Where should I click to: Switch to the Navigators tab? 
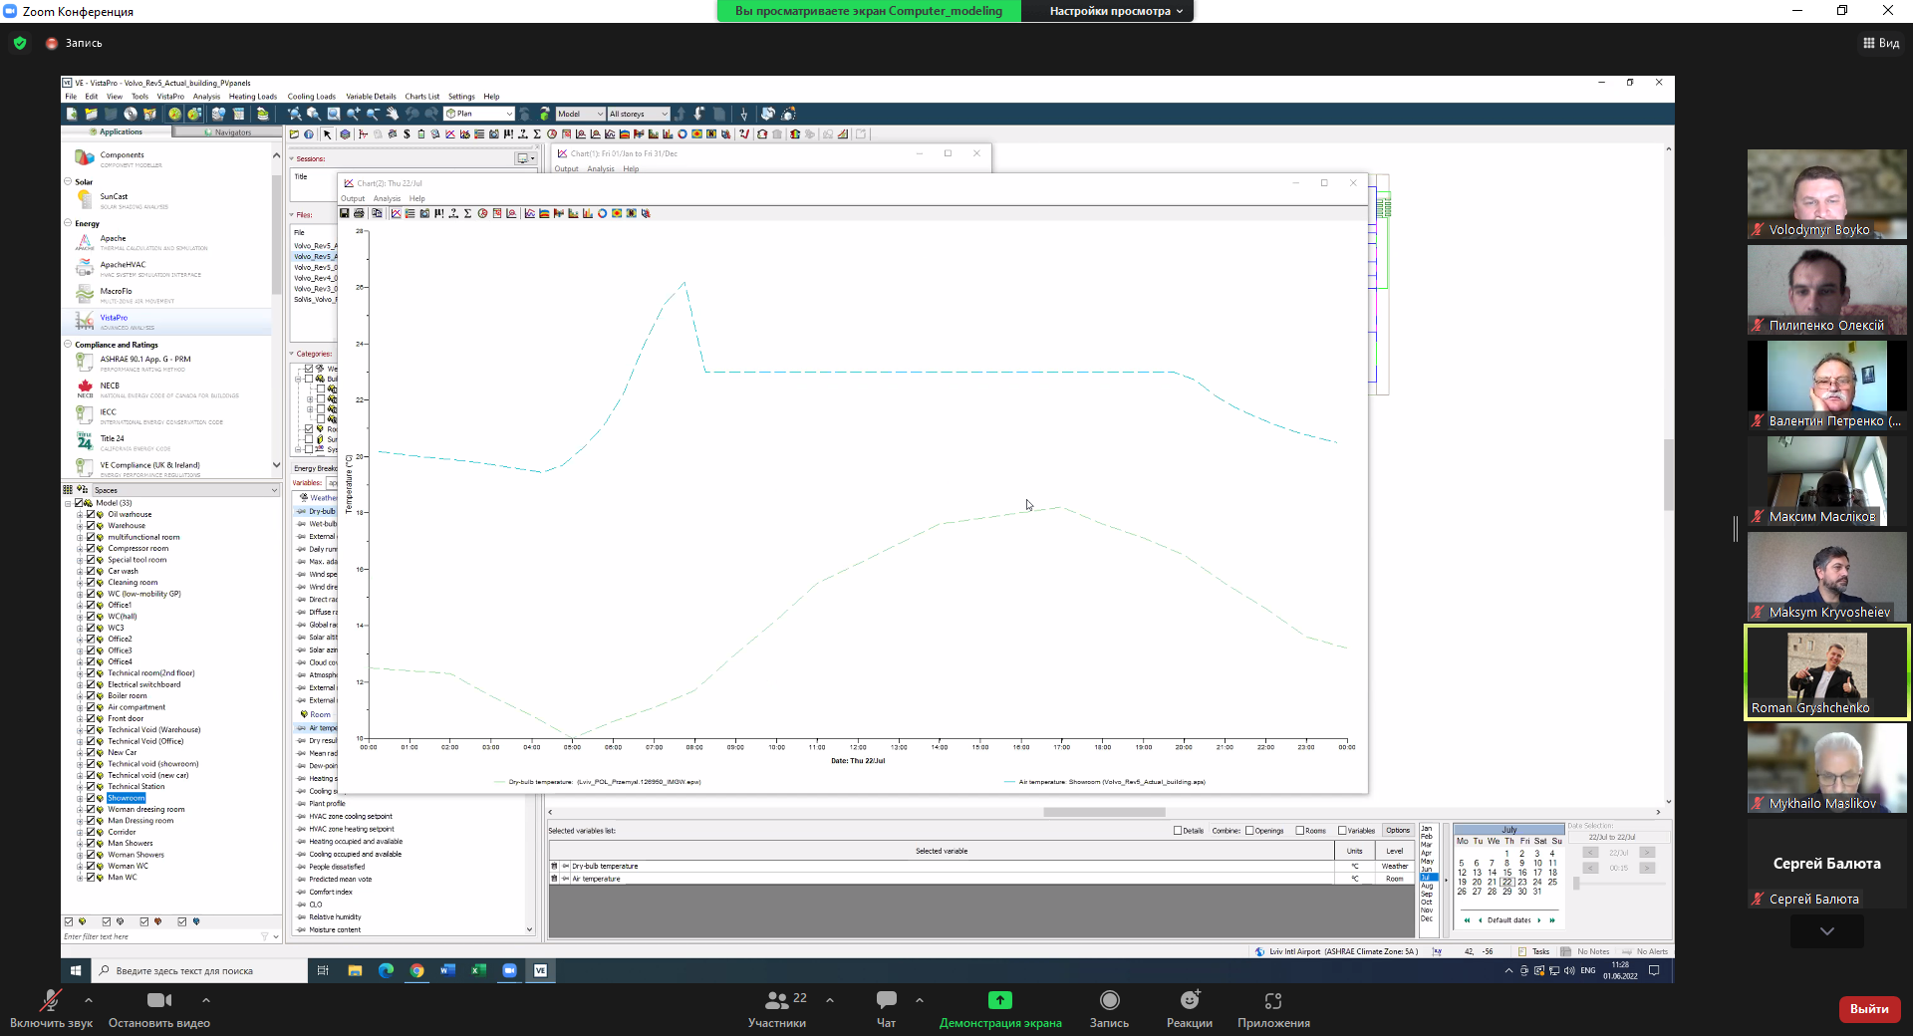228,132
